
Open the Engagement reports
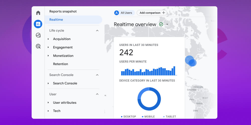(63, 47)
